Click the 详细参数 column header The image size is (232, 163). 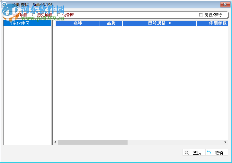(212, 23)
